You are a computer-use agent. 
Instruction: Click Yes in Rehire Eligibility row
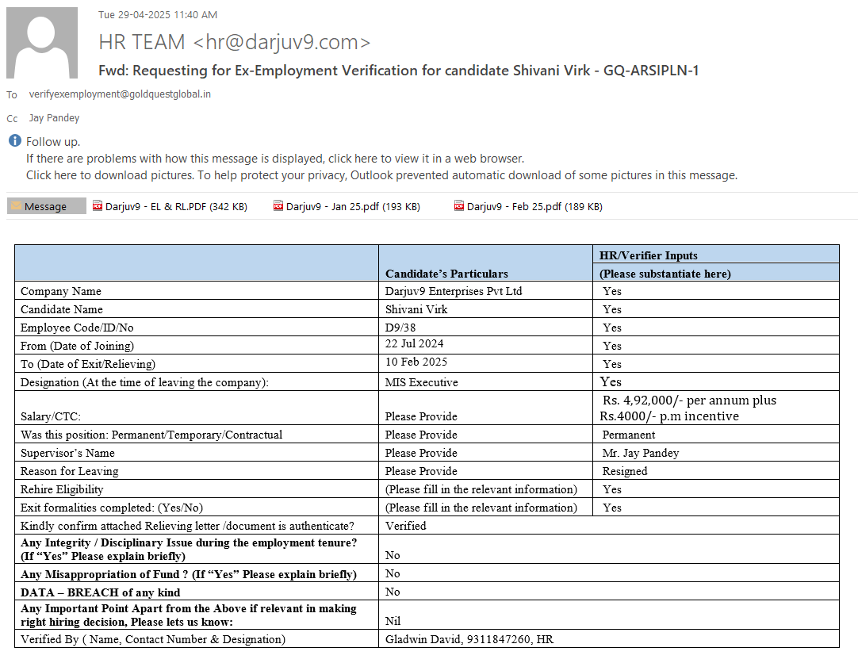(611, 489)
